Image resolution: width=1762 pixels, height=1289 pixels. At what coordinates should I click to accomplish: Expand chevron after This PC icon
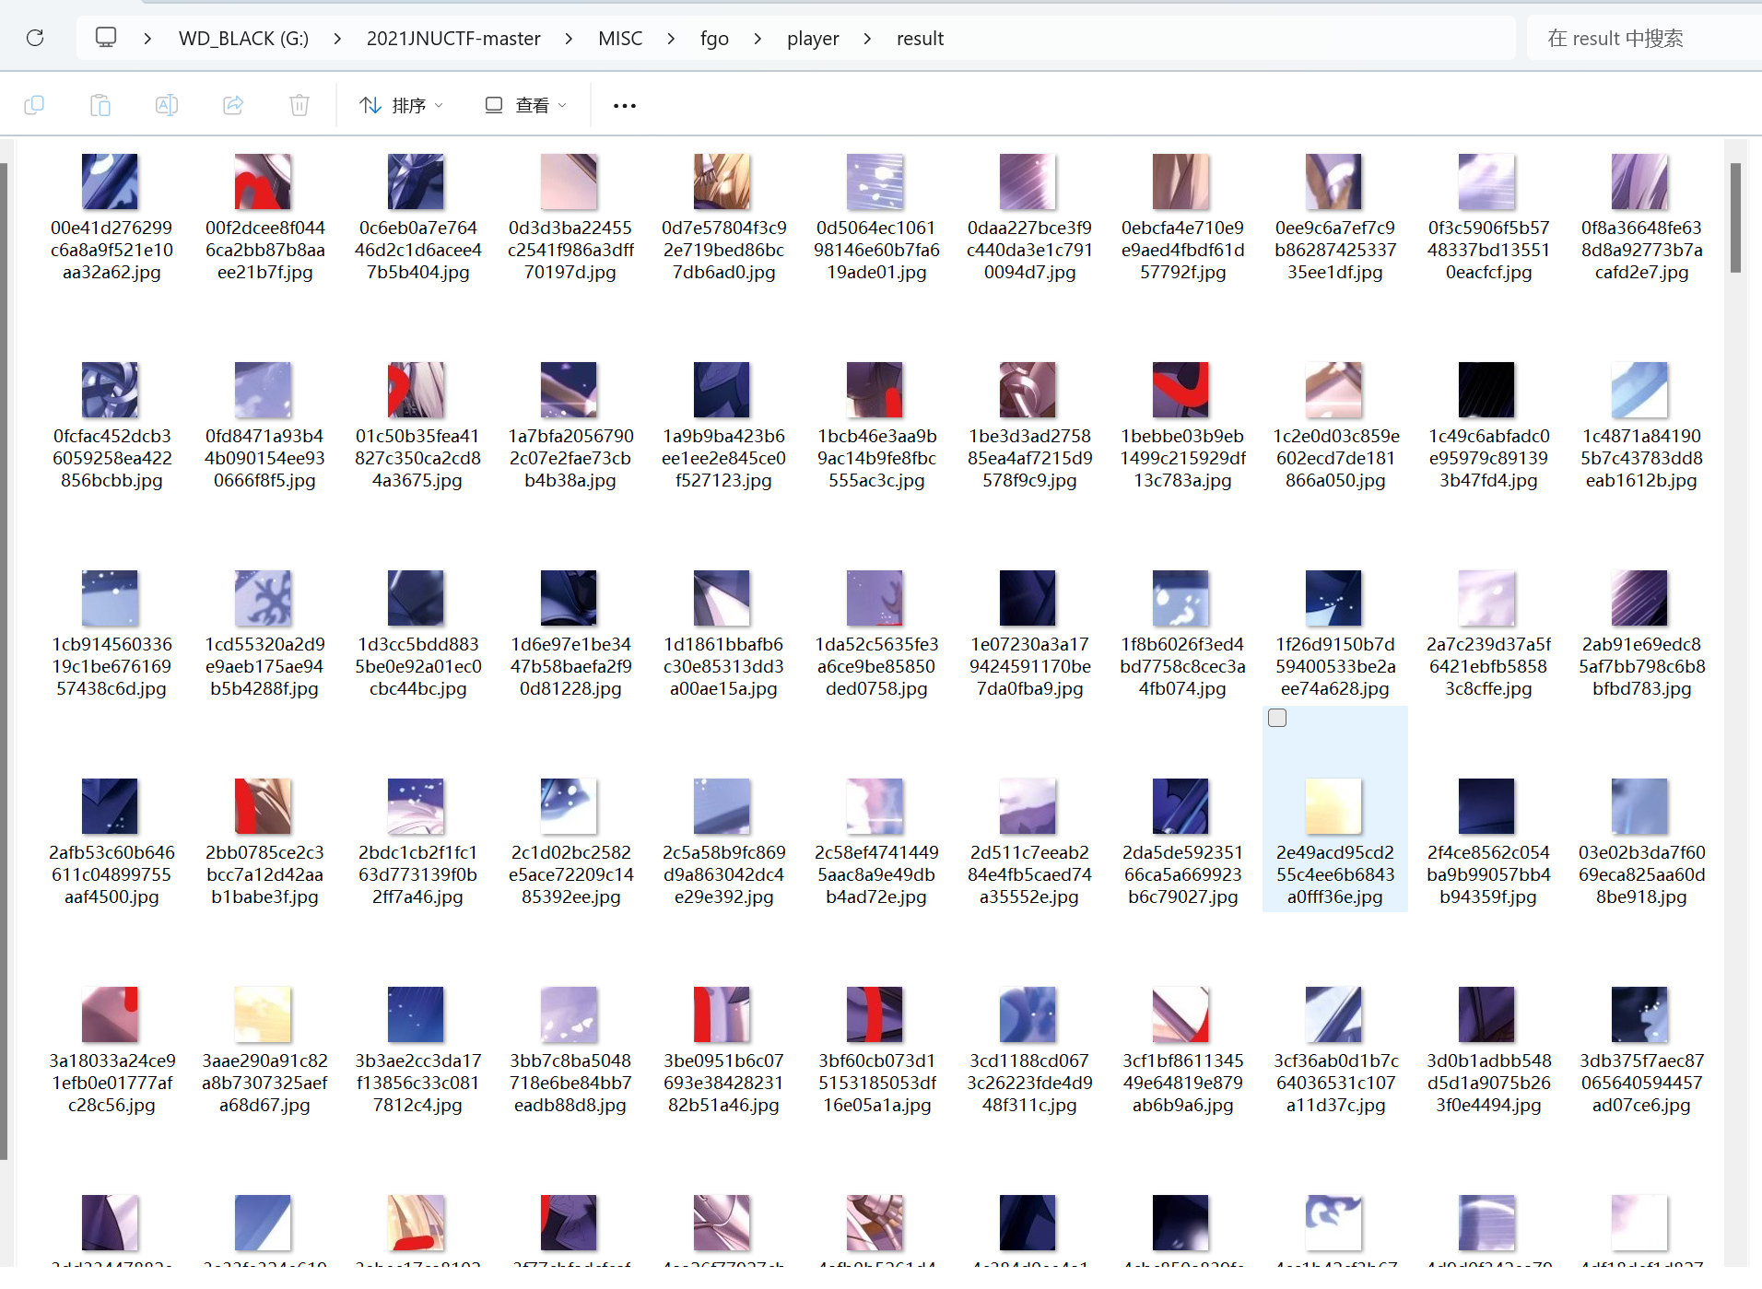(147, 38)
